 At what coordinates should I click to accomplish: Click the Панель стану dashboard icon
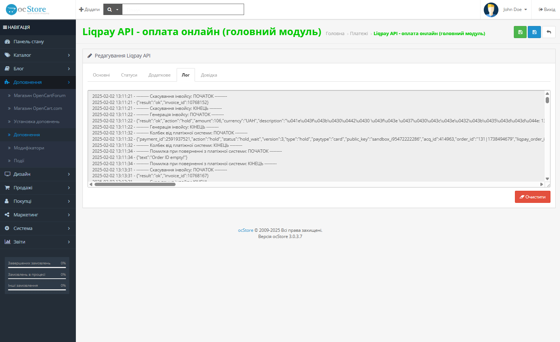(x=7, y=42)
